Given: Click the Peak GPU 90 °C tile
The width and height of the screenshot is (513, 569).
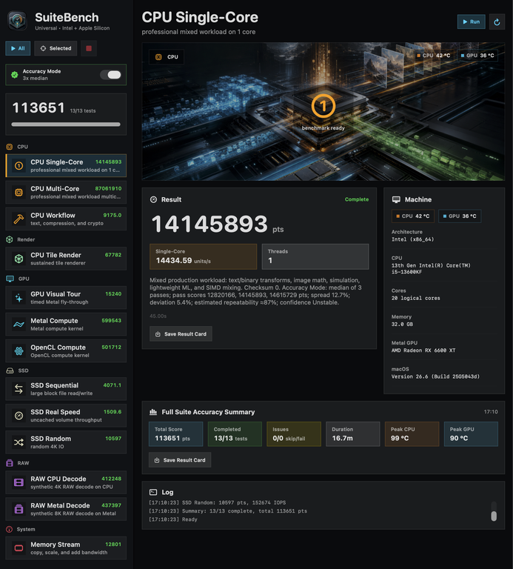Looking at the screenshot, I should 471,434.
